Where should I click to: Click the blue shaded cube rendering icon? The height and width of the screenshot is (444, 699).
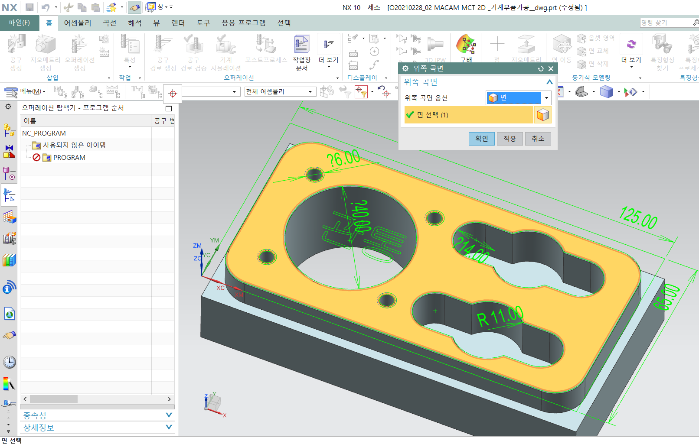[x=606, y=91]
